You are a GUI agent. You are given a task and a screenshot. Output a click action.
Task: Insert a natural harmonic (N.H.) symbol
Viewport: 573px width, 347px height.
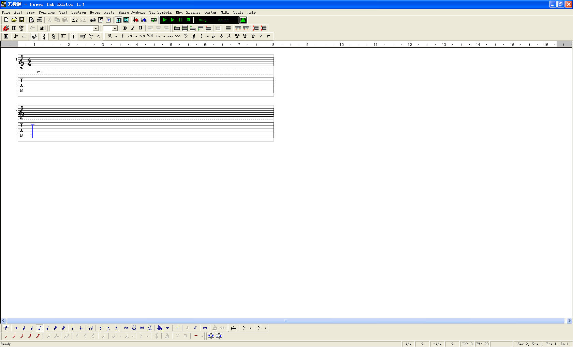click(237, 36)
